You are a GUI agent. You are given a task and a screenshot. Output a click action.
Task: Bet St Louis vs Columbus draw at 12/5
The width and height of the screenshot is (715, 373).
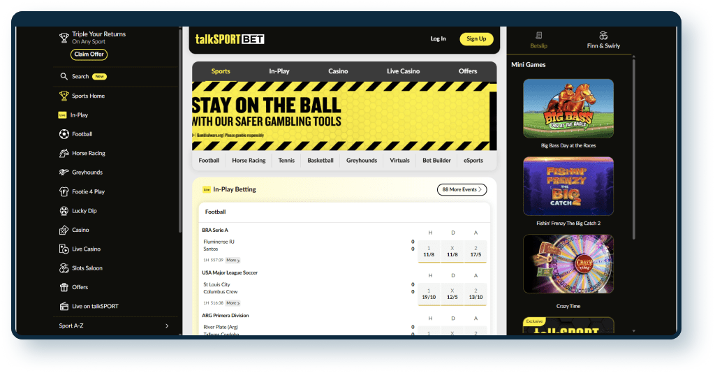452,294
